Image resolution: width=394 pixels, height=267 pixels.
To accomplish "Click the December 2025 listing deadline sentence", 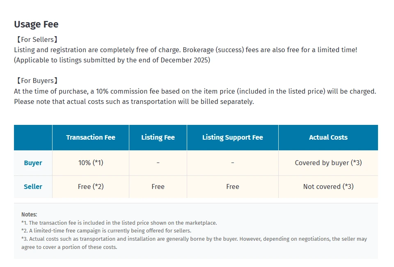I will 112,60.
